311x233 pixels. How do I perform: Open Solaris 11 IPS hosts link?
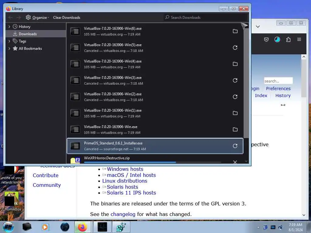[131, 193]
